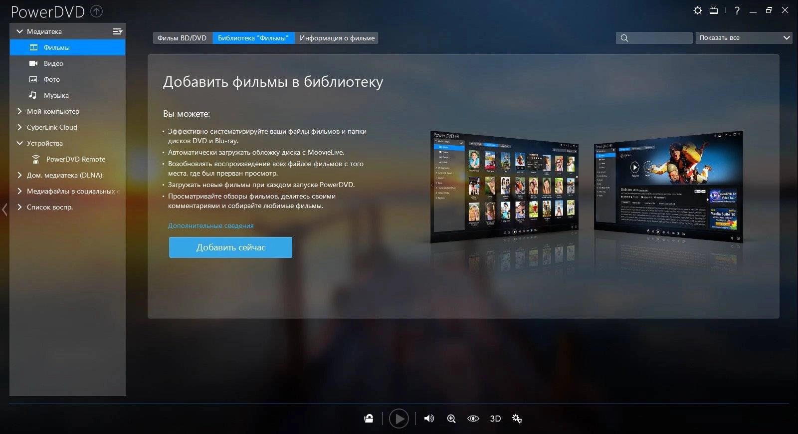Select Фото in the sidebar
This screenshot has height=434, width=798.
click(67, 79)
